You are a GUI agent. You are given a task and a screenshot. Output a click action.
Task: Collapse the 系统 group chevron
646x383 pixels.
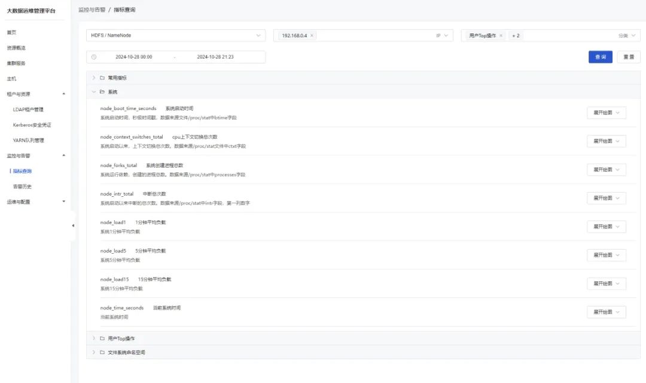coord(94,92)
